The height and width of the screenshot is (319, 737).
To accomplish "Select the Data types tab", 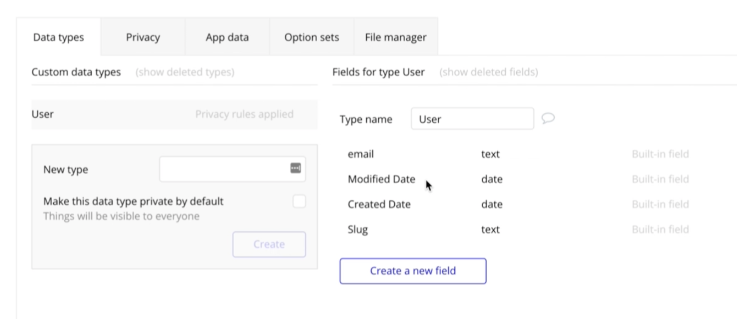I will point(58,37).
